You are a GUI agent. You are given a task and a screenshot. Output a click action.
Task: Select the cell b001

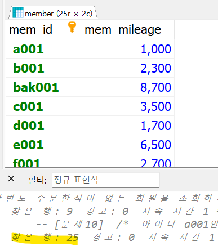coord(43,68)
